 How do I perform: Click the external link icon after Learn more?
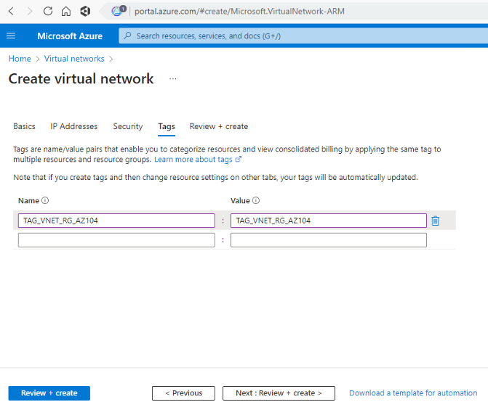(238, 159)
